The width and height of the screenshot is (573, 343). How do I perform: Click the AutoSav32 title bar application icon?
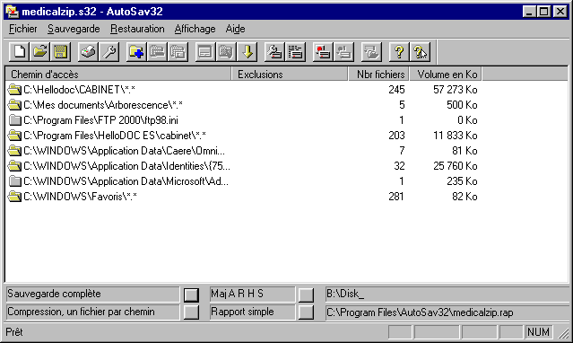[x=12, y=12]
